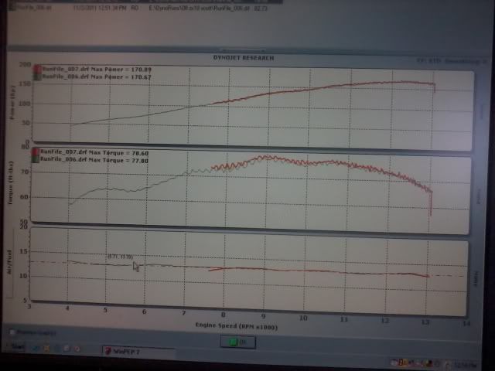Select the RunFile_007.drf Max Power legend entry

tap(87, 70)
